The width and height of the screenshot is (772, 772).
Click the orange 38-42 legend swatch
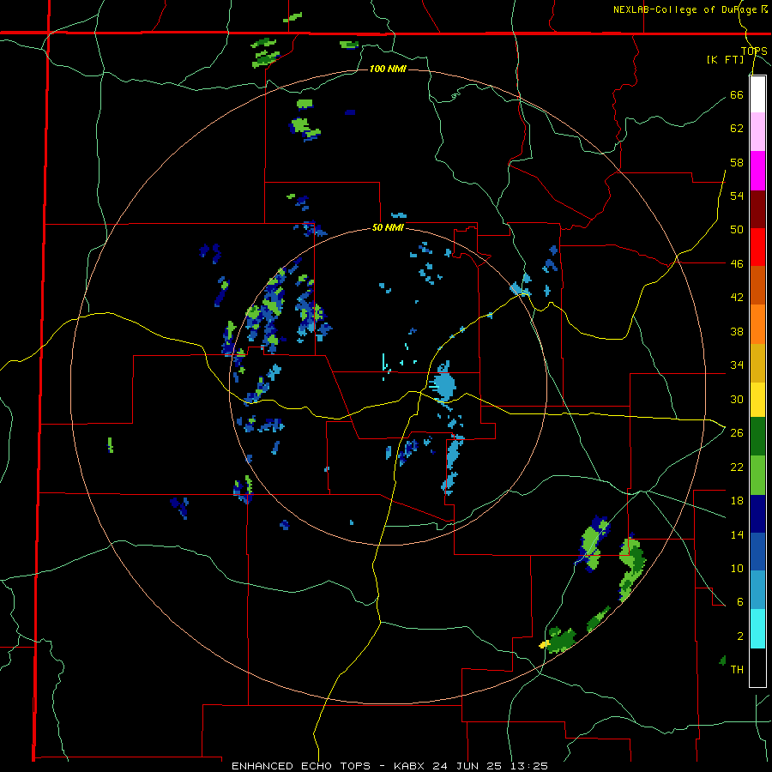click(x=757, y=324)
